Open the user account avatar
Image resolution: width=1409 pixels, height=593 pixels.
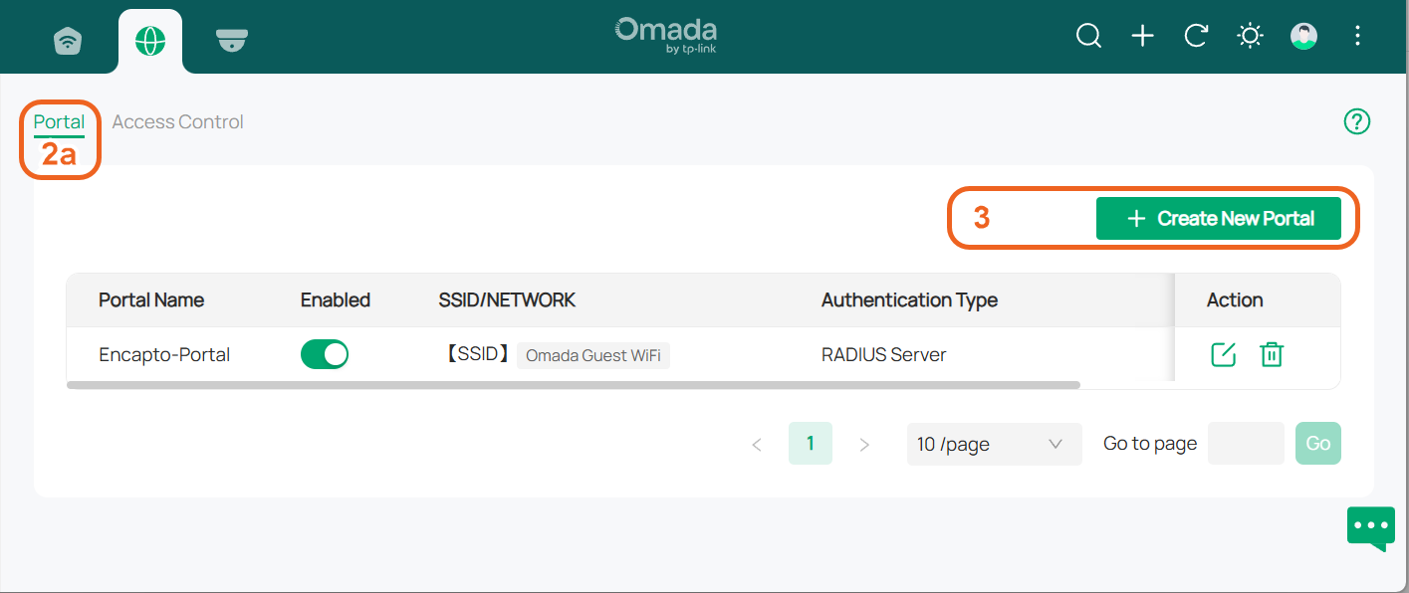(1303, 37)
